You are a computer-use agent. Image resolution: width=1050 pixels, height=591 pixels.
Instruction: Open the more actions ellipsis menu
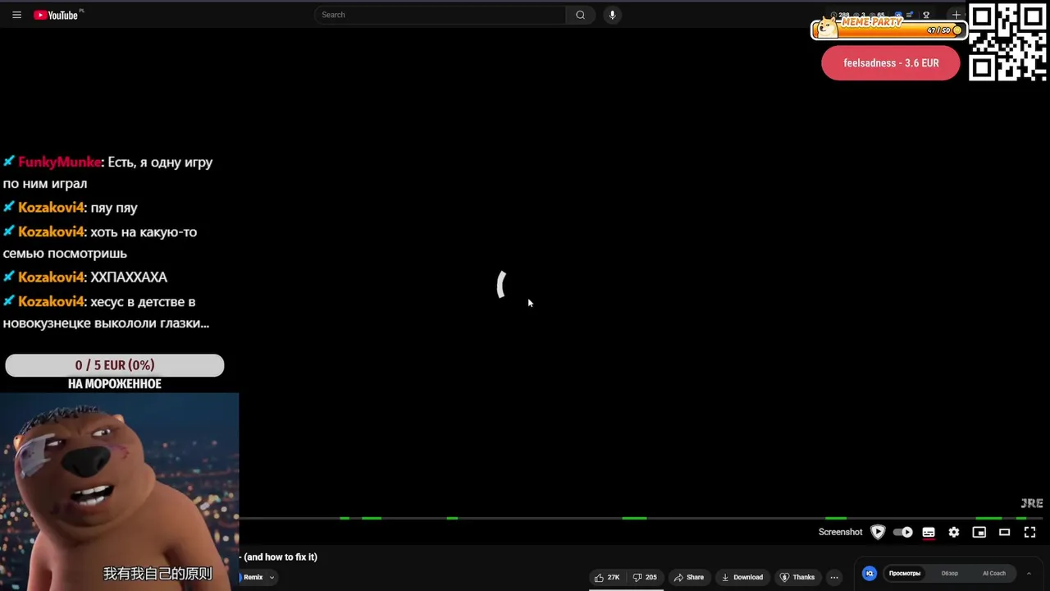[834, 577]
